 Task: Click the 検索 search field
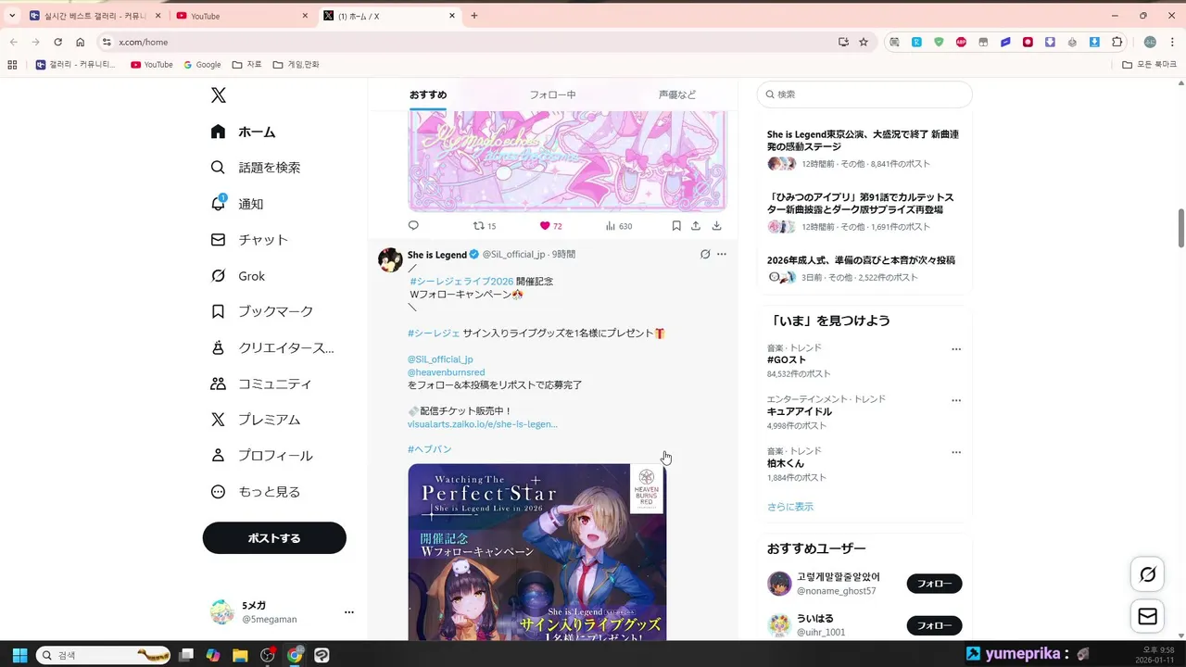pyautogui.click(x=864, y=94)
